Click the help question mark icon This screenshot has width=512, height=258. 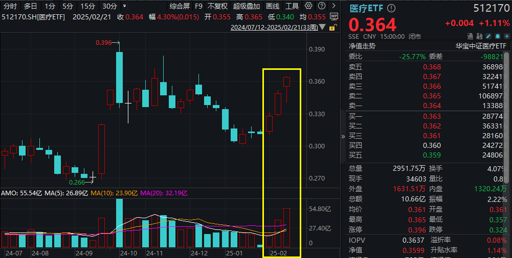[322, 6]
